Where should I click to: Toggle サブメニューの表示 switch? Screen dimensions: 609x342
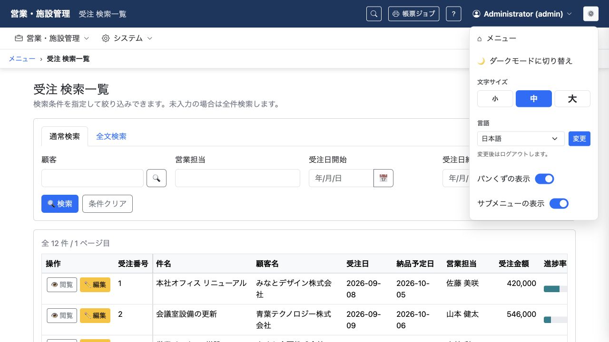click(x=559, y=203)
